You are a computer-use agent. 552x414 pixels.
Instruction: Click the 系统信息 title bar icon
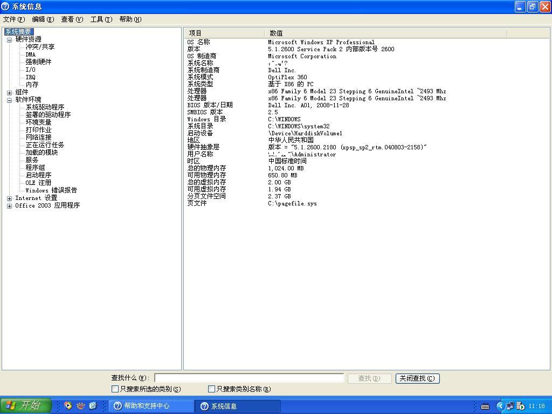(5, 6)
